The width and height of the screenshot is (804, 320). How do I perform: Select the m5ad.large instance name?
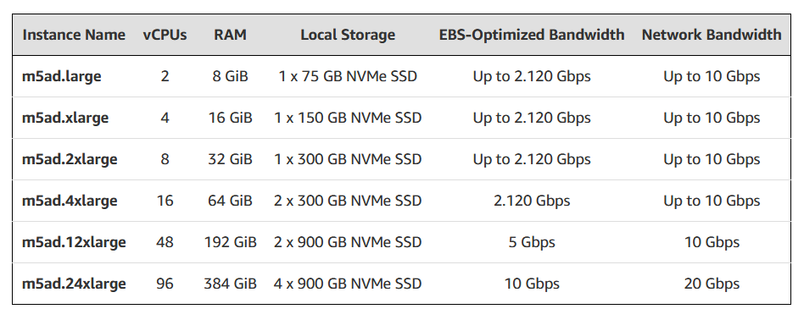click(62, 77)
